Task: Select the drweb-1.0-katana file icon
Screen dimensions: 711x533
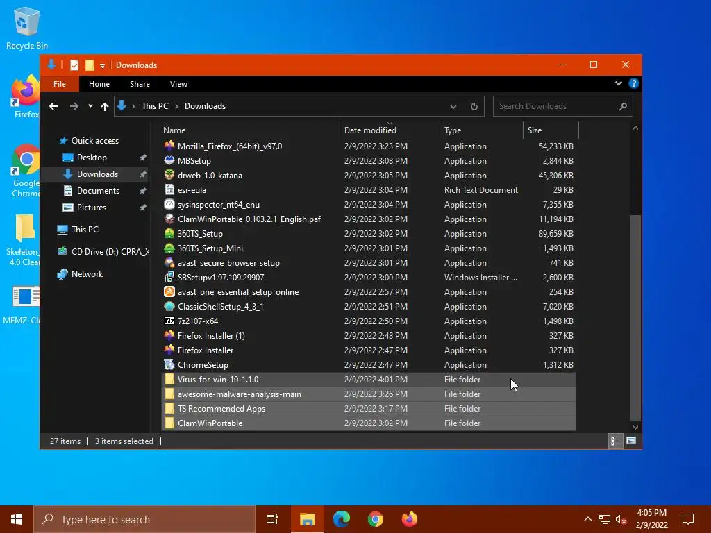Action: tap(169, 175)
